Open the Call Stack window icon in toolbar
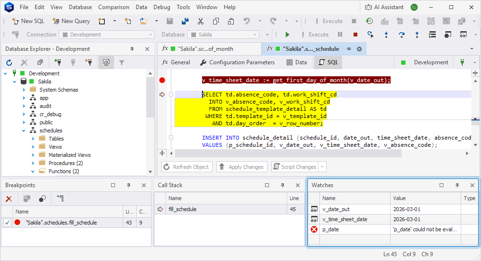Screen dimensions: 481x261 [432, 35]
